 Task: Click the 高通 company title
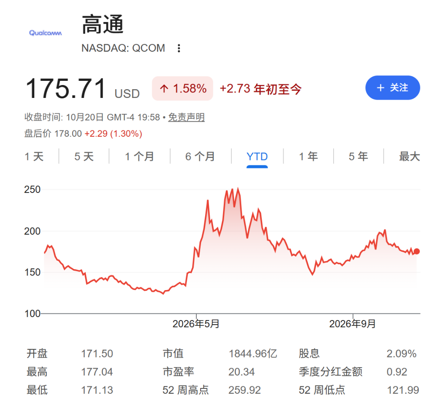(x=103, y=25)
